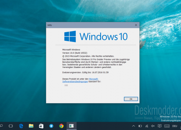The image size is (181, 130).
Task: Click the '© 2015 Microsoft Corporation' line
Action: [88, 56]
